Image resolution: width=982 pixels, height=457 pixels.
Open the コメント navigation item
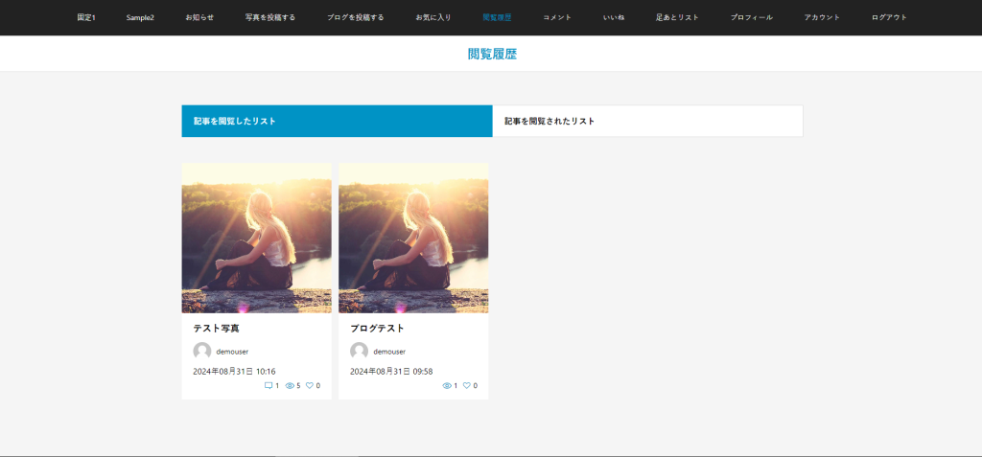point(557,17)
